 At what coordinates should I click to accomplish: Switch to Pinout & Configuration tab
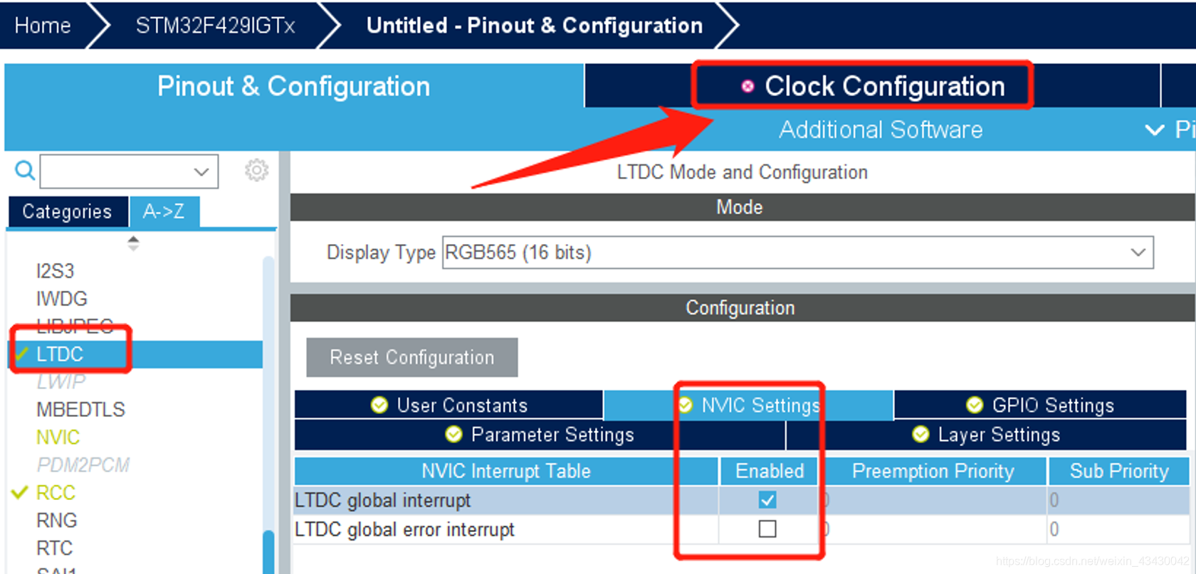point(293,86)
